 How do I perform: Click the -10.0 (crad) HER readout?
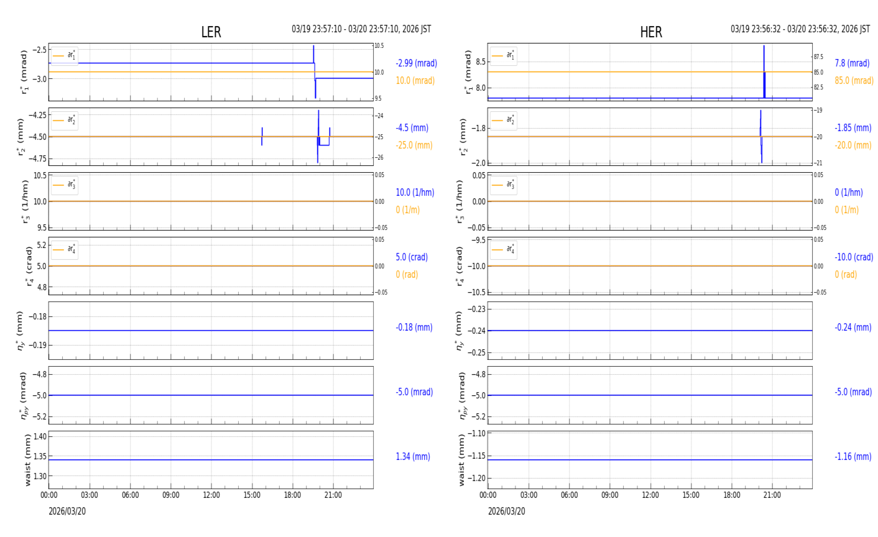click(x=853, y=257)
